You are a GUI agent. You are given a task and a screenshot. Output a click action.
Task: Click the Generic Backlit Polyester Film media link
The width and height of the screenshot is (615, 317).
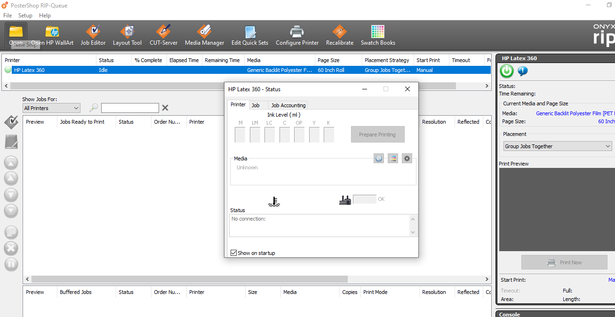(575, 113)
